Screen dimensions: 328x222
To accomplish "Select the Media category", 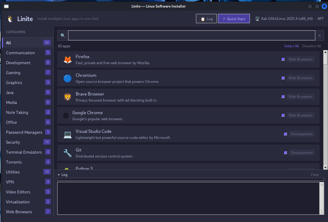I will point(27,102).
